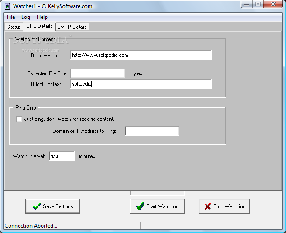The height and width of the screenshot is (233, 286).
Task: Click the Save Settings button
Action: [x=52, y=206]
